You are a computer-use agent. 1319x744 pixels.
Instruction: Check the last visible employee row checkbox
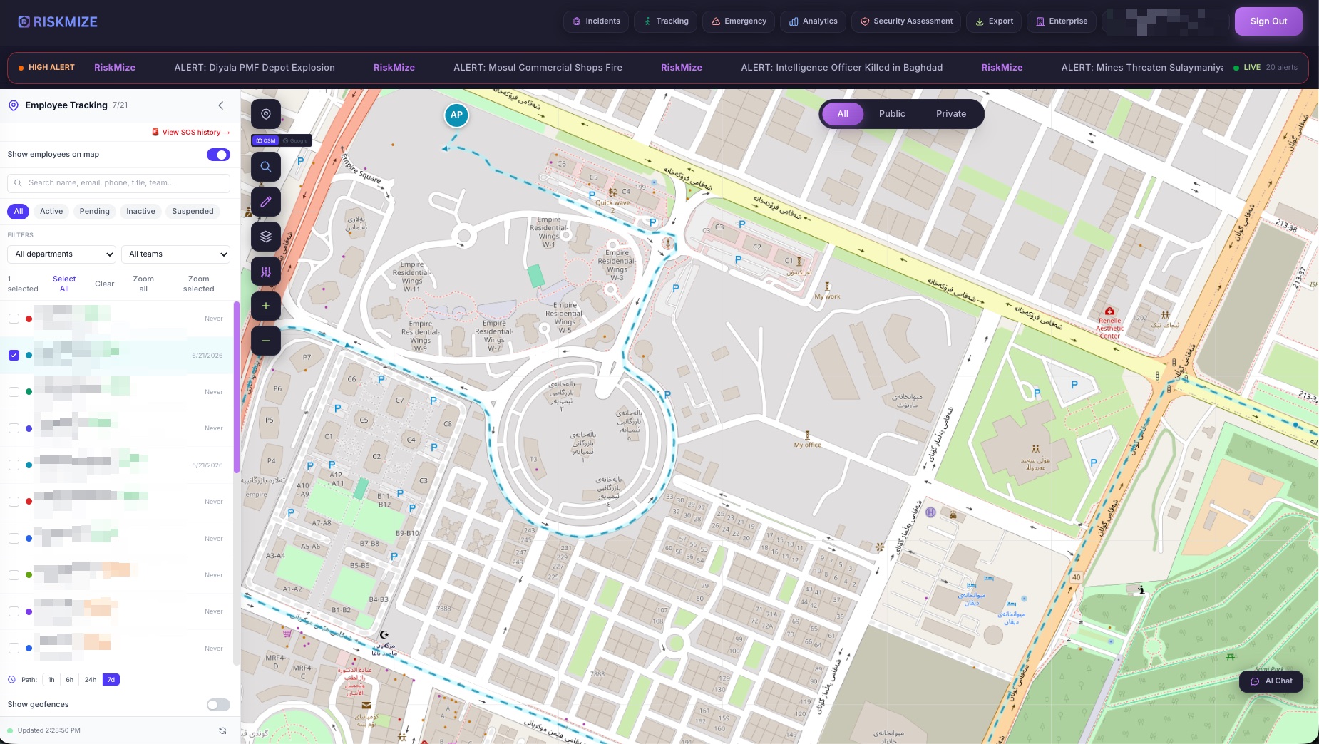coord(14,648)
